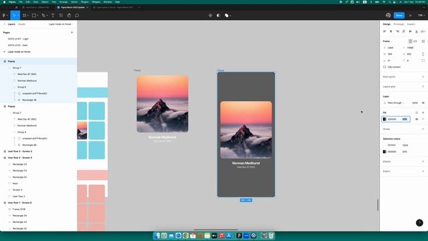Add Auto layout with plus
Screen dimensions: 428x241
coord(423,77)
